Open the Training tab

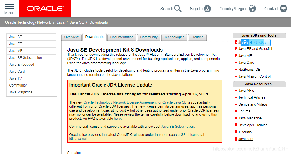[197, 37]
